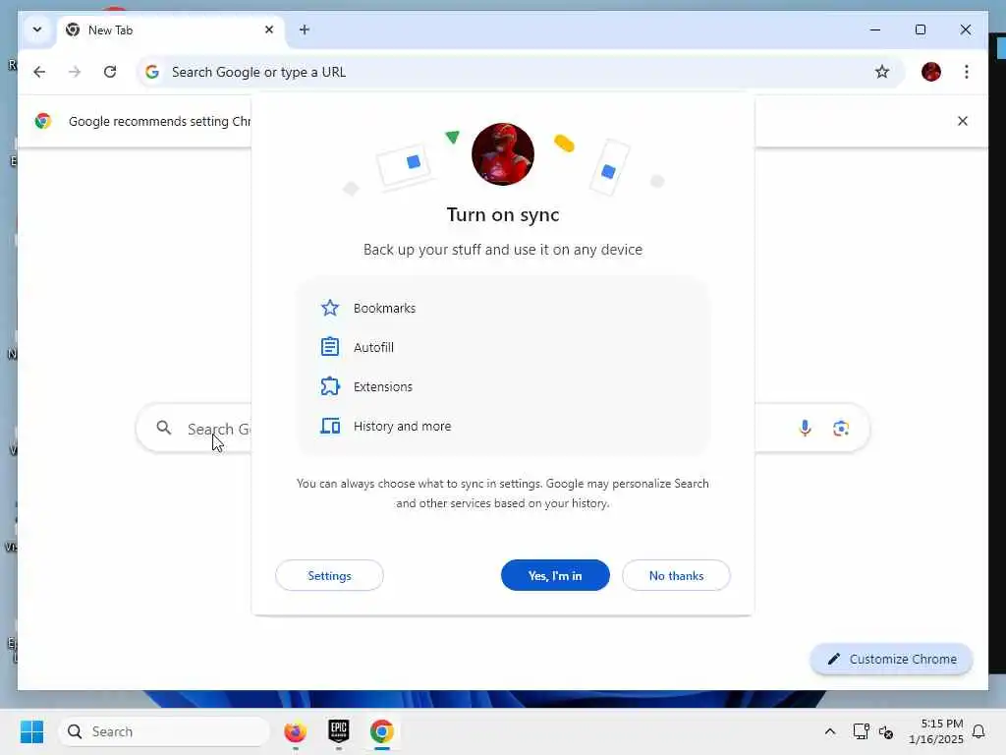The image size is (1006, 755).
Task: Dismiss the default browser recommendation bar
Action: (x=963, y=121)
